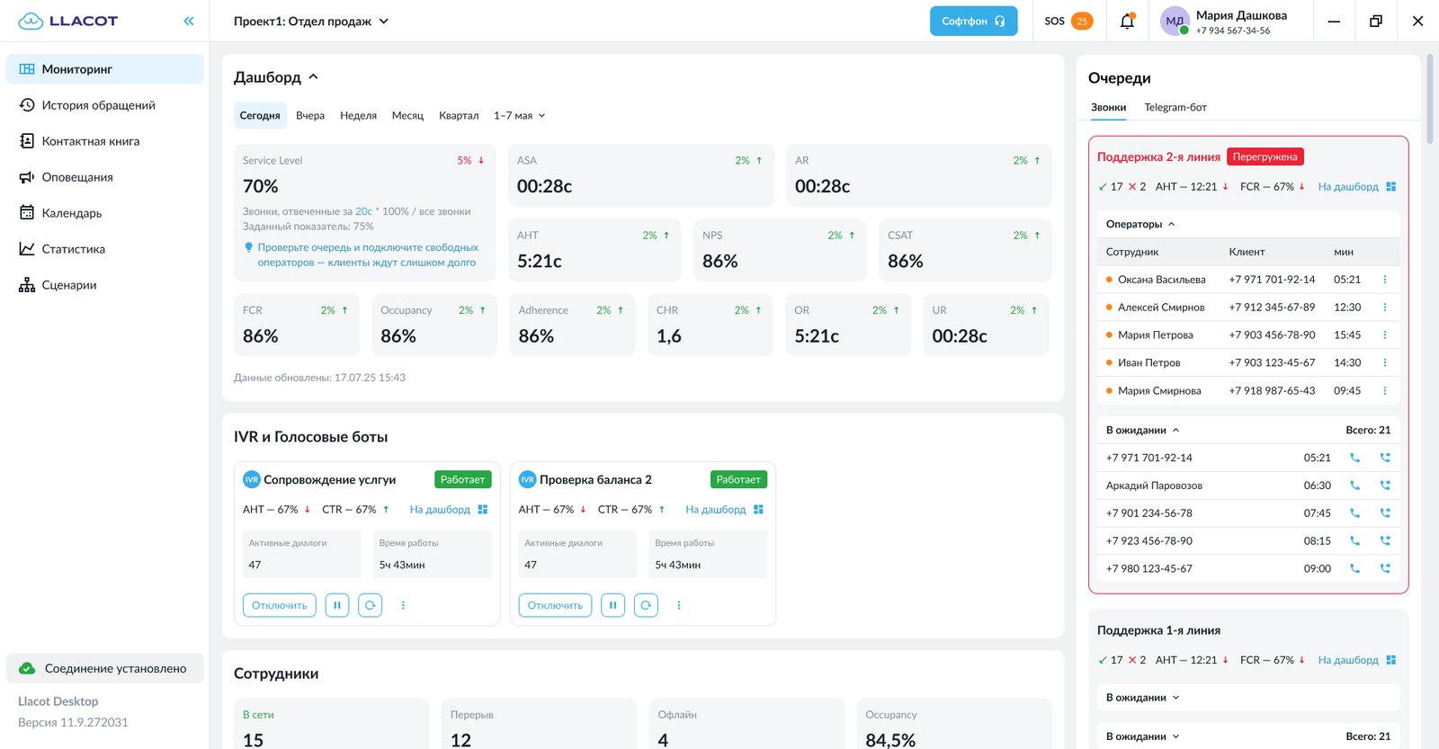Screen dimensions: 1439x749
Task: Click Отключить for Сопровождение услуги IVR
Action: (280, 605)
